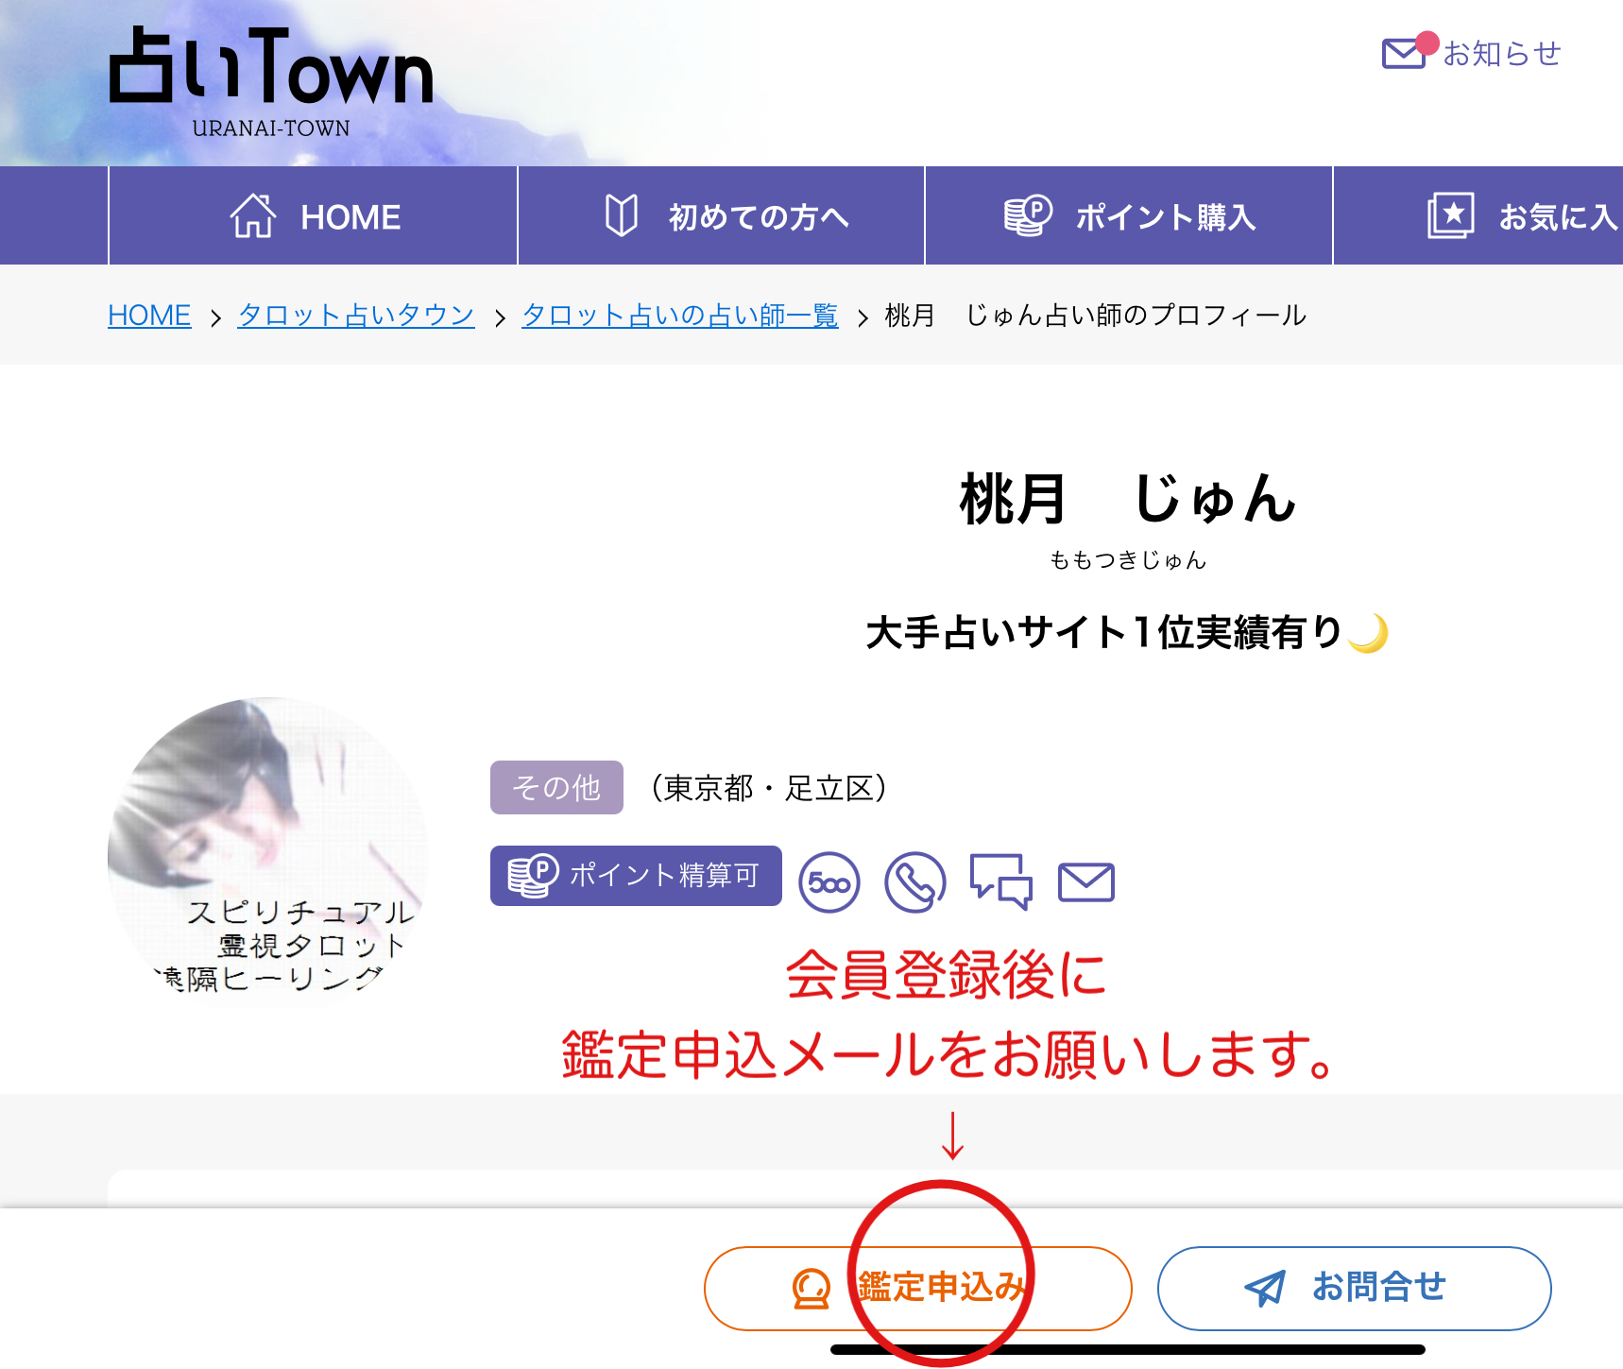Click the 占いTown site logo
Viewport: 1623px width, 1369px height.
(x=271, y=81)
